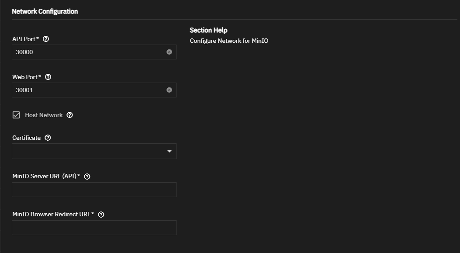Image resolution: width=460 pixels, height=253 pixels.
Task: Open the Web Port help tooltip icon
Action: [x=48, y=77]
